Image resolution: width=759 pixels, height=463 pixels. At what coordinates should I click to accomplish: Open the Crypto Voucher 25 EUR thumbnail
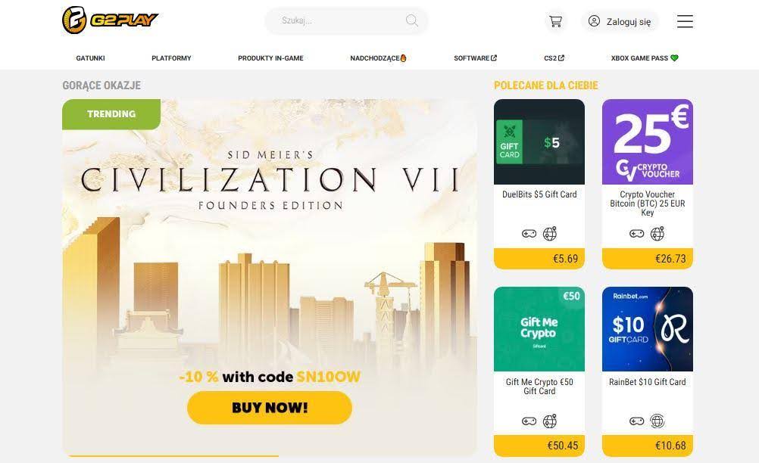648,142
